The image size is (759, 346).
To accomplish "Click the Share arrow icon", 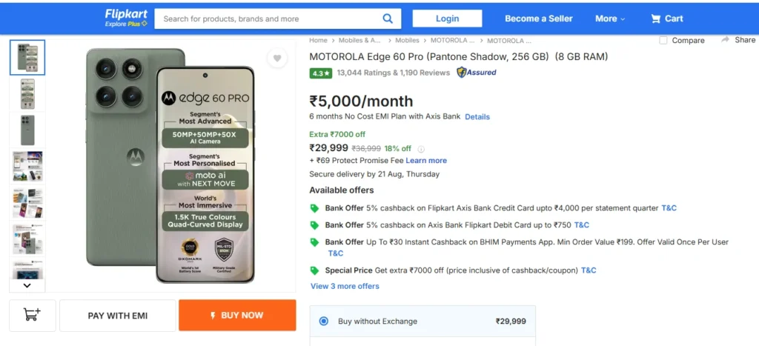I will click(x=726, y=40).
